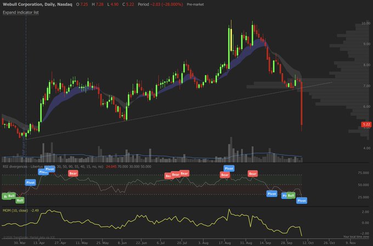Click the lowest Bull marker near 30. Mar
The image size is (373, 246).
(20, 201)
